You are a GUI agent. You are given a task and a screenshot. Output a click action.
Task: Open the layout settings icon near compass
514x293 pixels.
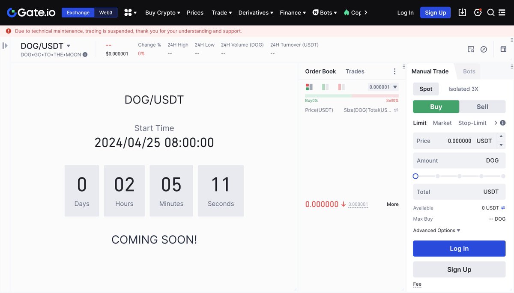click(471, 49)
